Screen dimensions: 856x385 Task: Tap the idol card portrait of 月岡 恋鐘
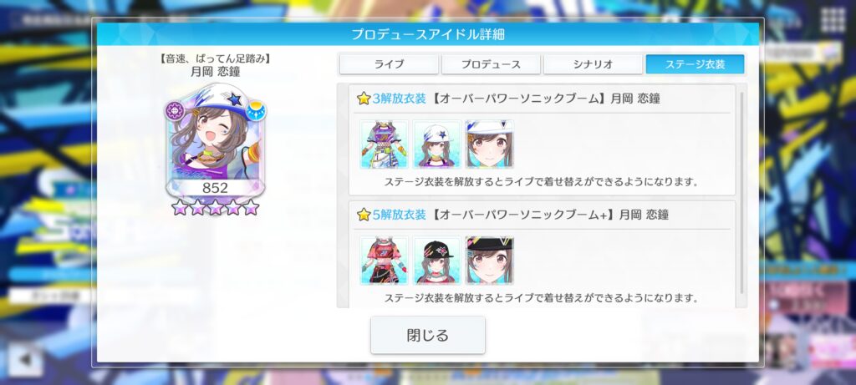coord(216,140)
